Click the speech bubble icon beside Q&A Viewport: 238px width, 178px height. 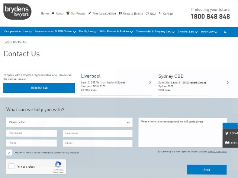coord(147,13)
